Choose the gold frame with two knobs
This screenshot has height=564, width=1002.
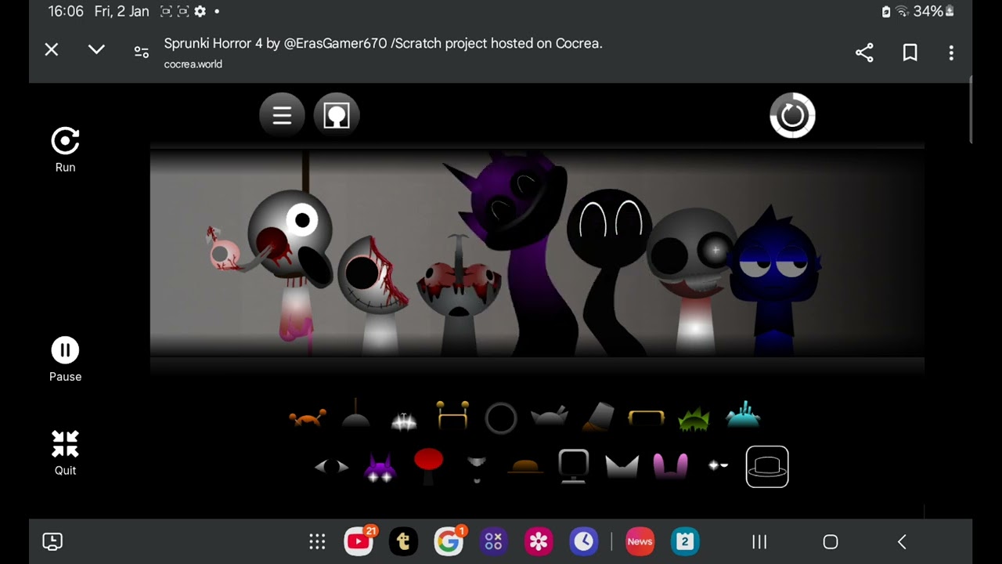pos(452,415)
